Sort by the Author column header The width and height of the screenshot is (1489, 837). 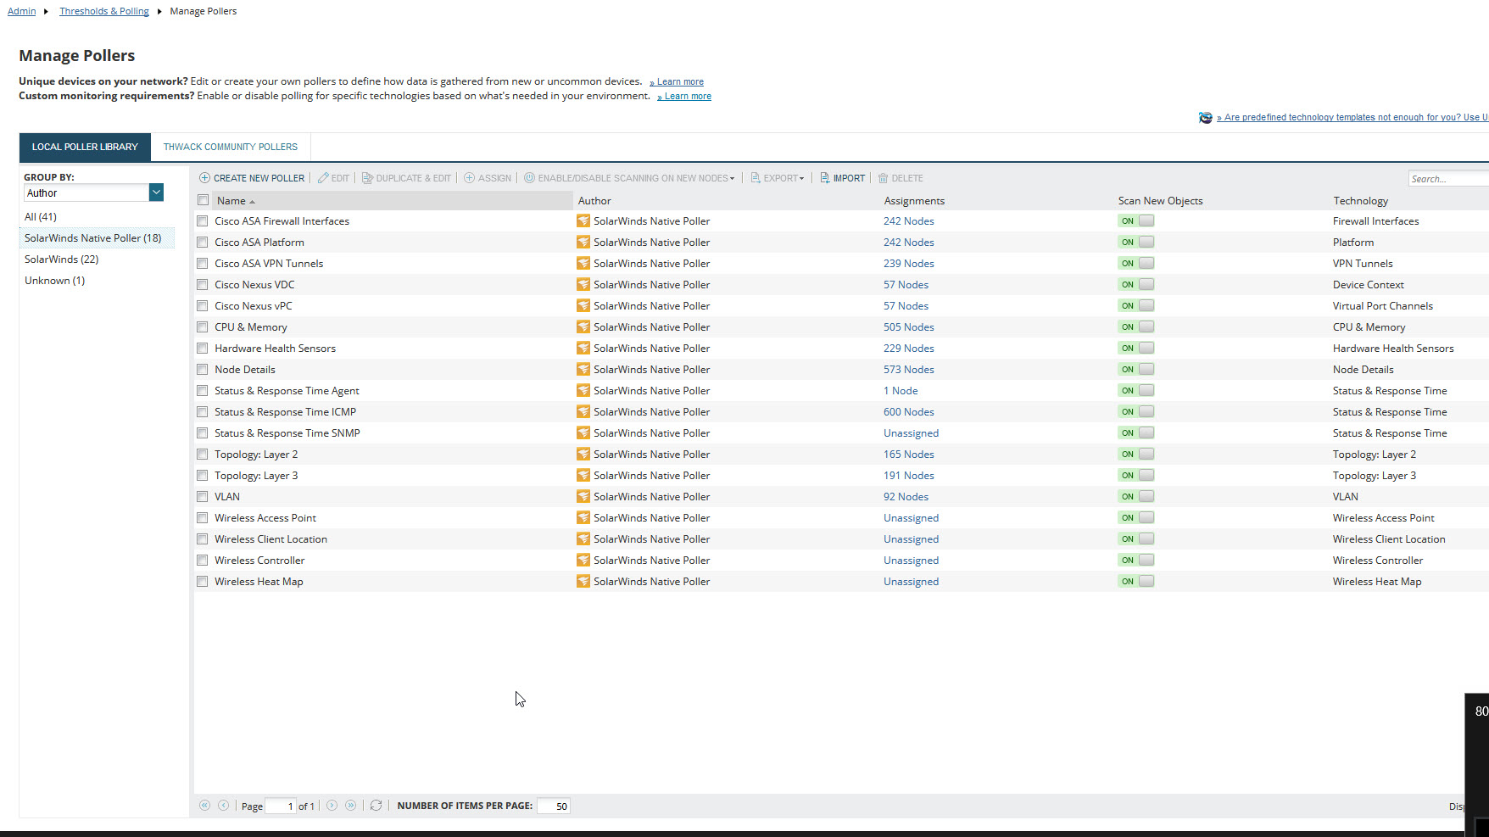(x=594, y=201)
